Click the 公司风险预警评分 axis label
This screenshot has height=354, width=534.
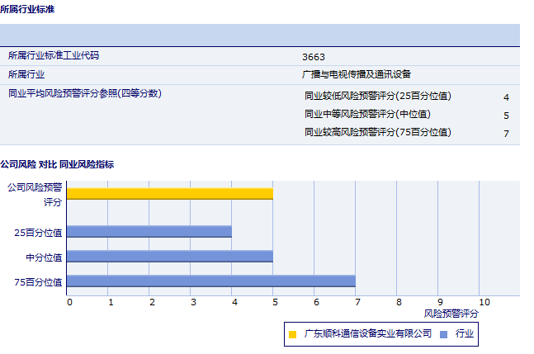point(35,195)
